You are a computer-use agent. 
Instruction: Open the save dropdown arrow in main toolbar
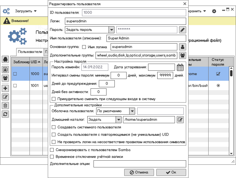[x=204, y=11]
